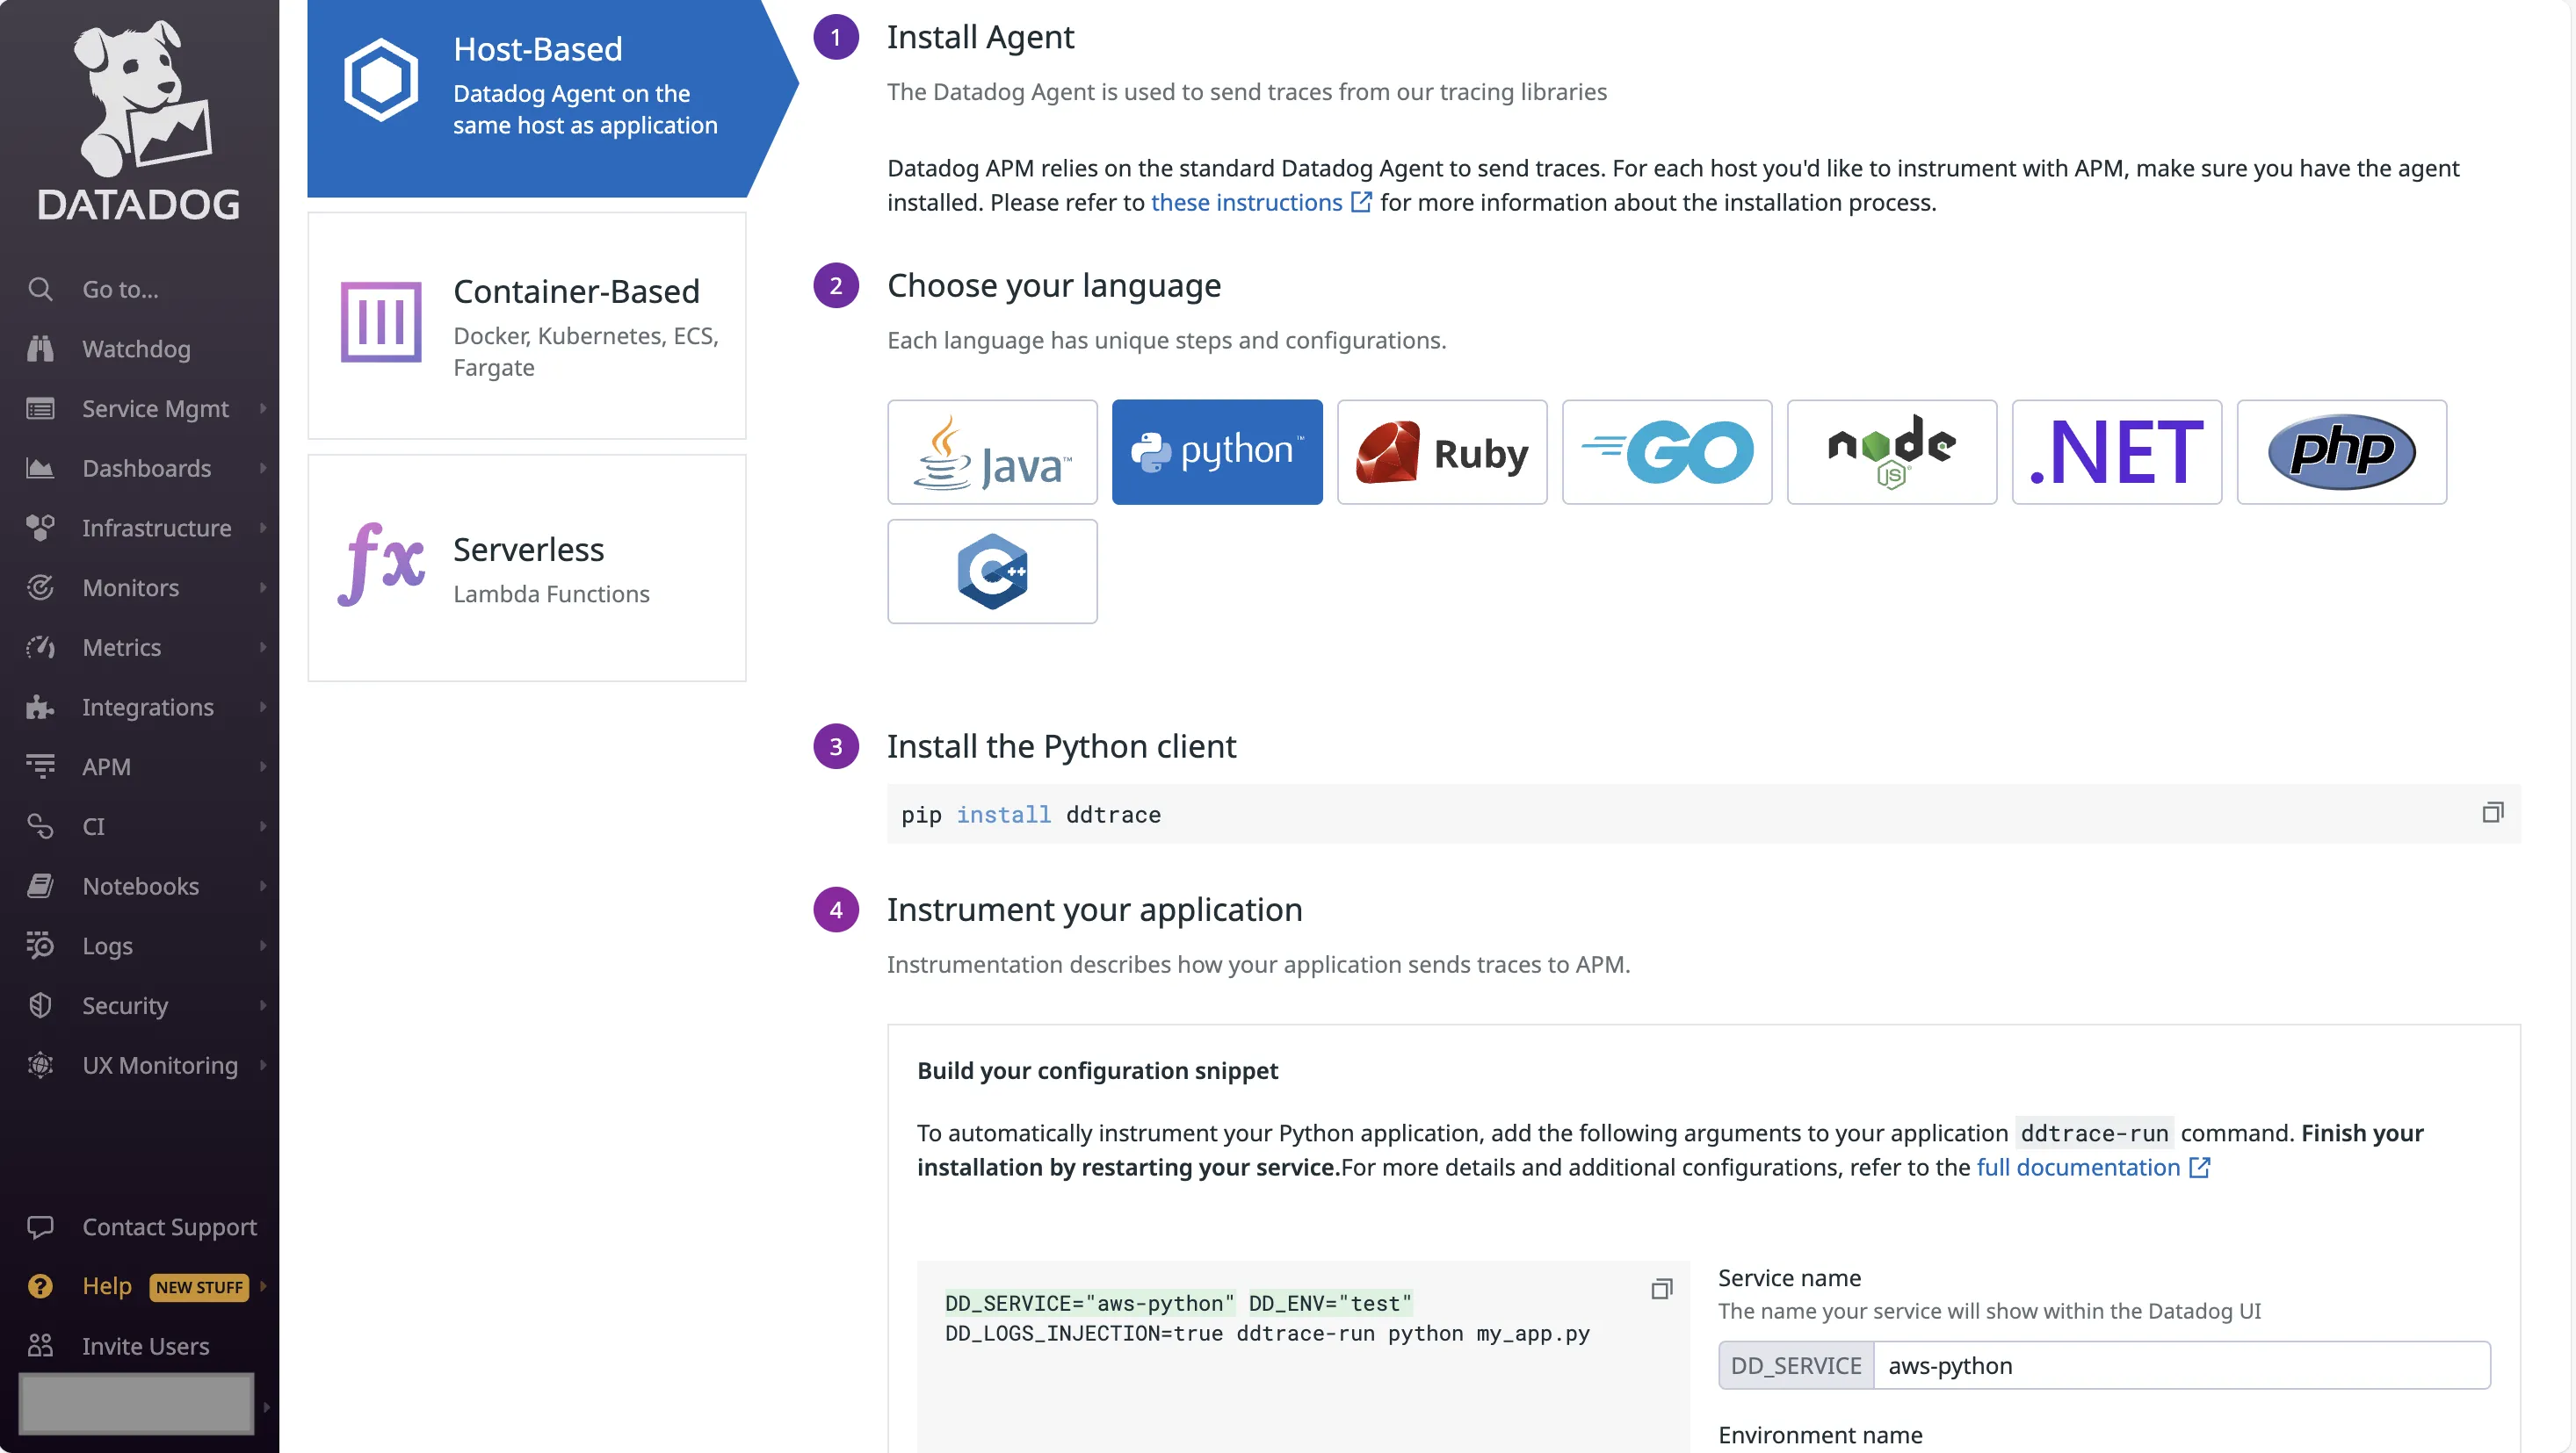Screen dimensions: 2576x1453
Task: Open the Logs menu item
Action: (107, 946)
